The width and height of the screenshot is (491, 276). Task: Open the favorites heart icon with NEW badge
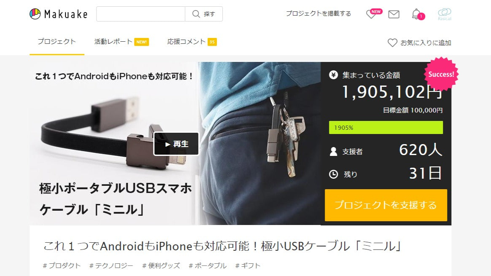[374, 14]
